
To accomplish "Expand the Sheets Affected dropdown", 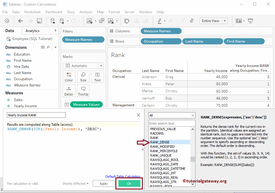I will click(x=75, y=184).
